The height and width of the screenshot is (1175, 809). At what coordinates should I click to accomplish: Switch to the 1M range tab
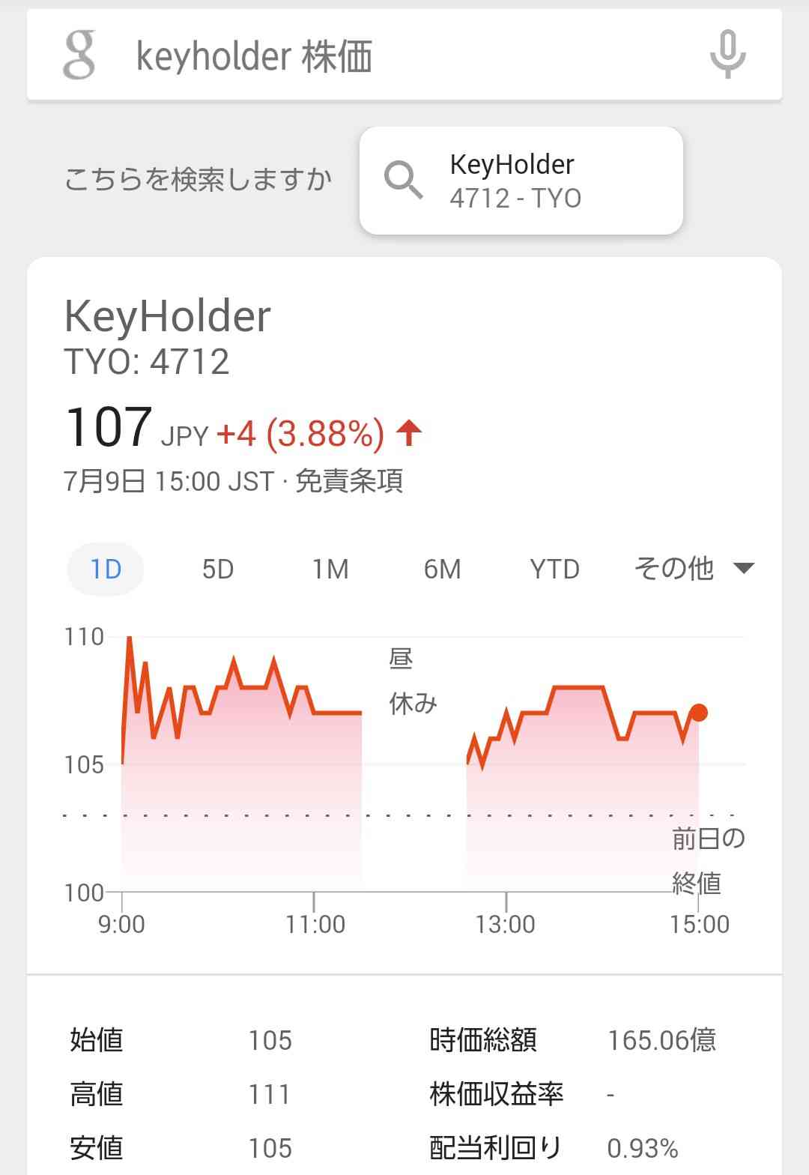pos(330,569)
